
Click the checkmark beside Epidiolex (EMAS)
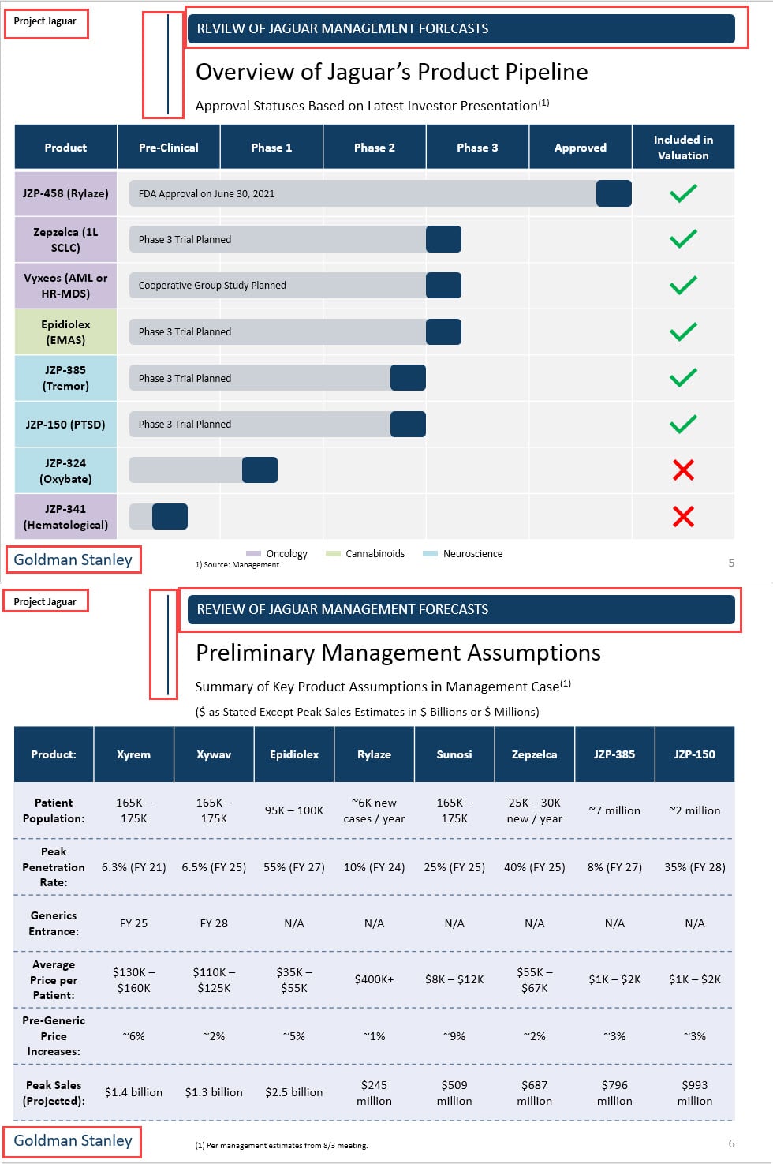tap(682, 331)
